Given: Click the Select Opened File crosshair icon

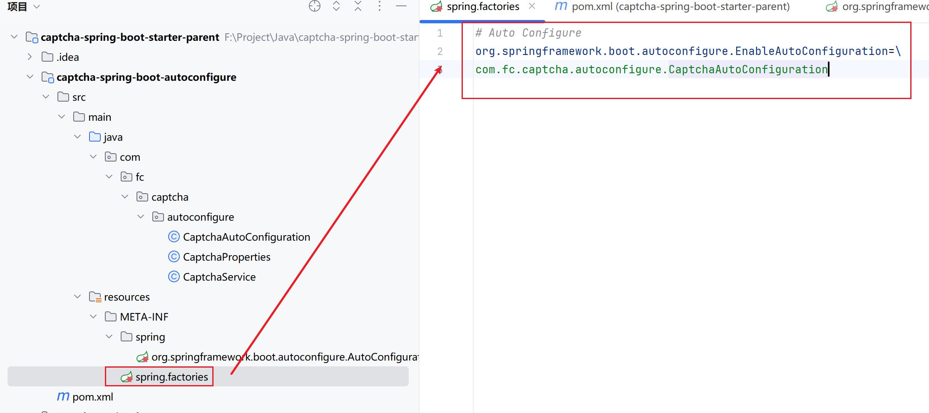Looking at the screenshot, I should (x=315, y=6).
